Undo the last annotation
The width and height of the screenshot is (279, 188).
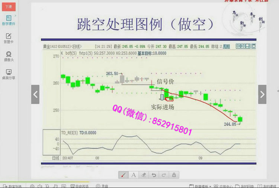(154, 175)
